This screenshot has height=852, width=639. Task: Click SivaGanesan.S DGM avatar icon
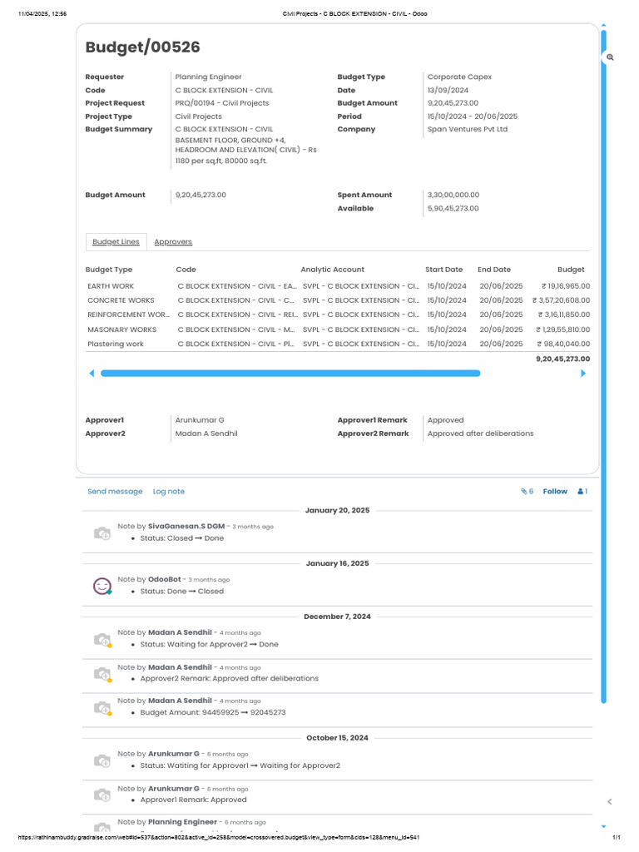(x=102, y=533)
